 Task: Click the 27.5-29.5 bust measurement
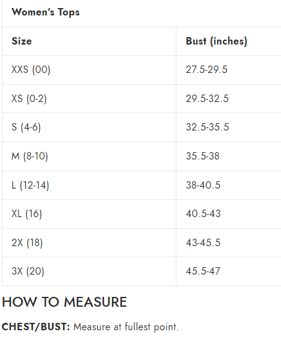(207, 70)
